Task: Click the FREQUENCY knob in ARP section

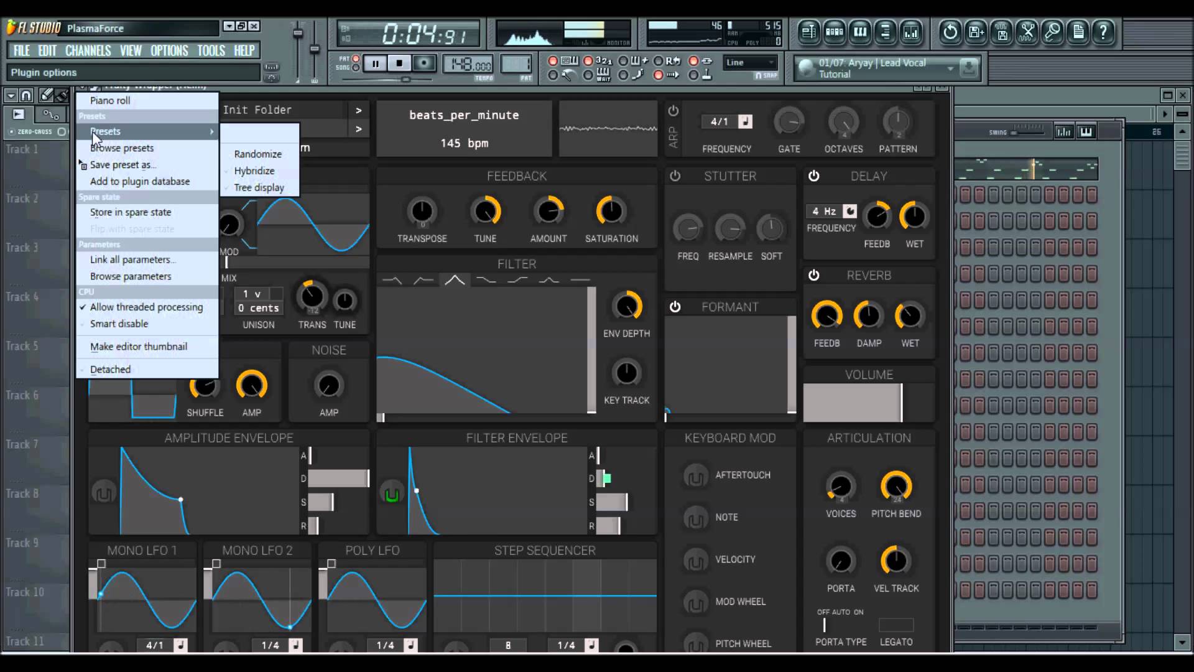Action: [726, 121]
